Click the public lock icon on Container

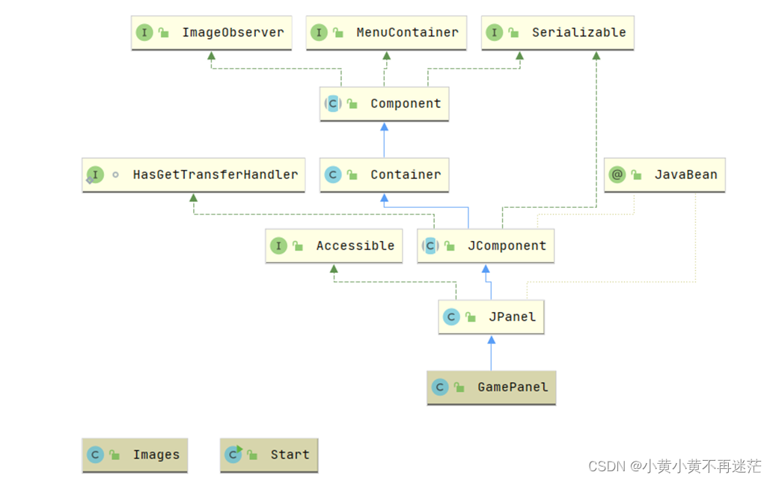click(x=352, y=174)
